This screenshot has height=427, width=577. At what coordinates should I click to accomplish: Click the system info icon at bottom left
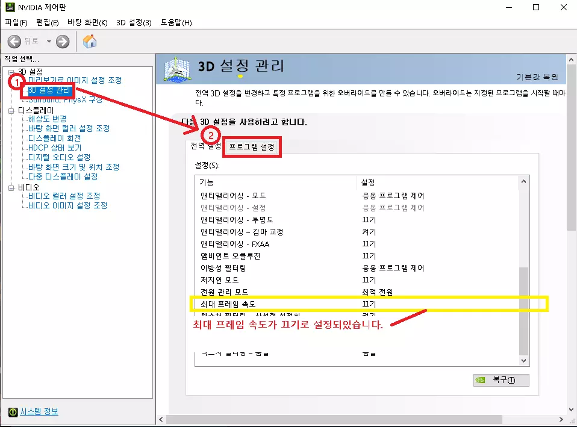13,412
